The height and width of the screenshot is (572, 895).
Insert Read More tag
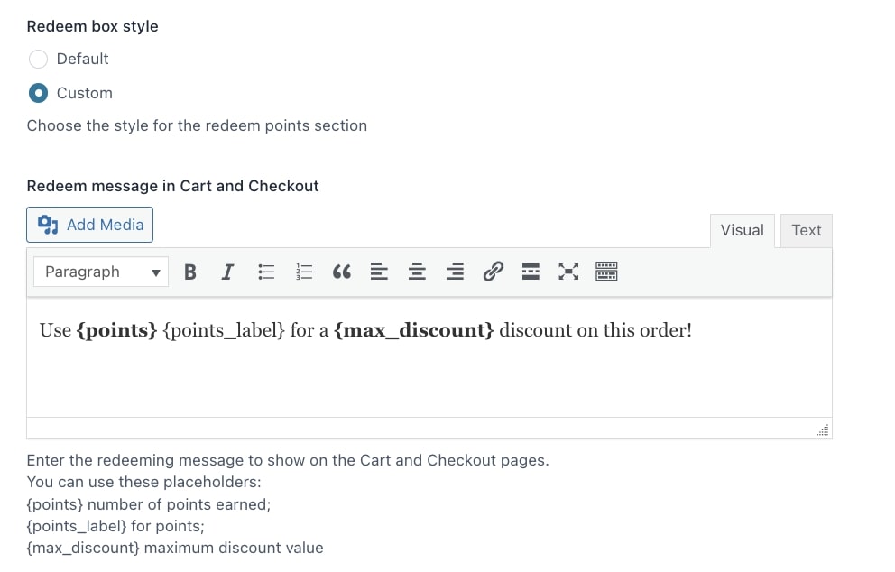pyautogui.click(x=531, y=272)
